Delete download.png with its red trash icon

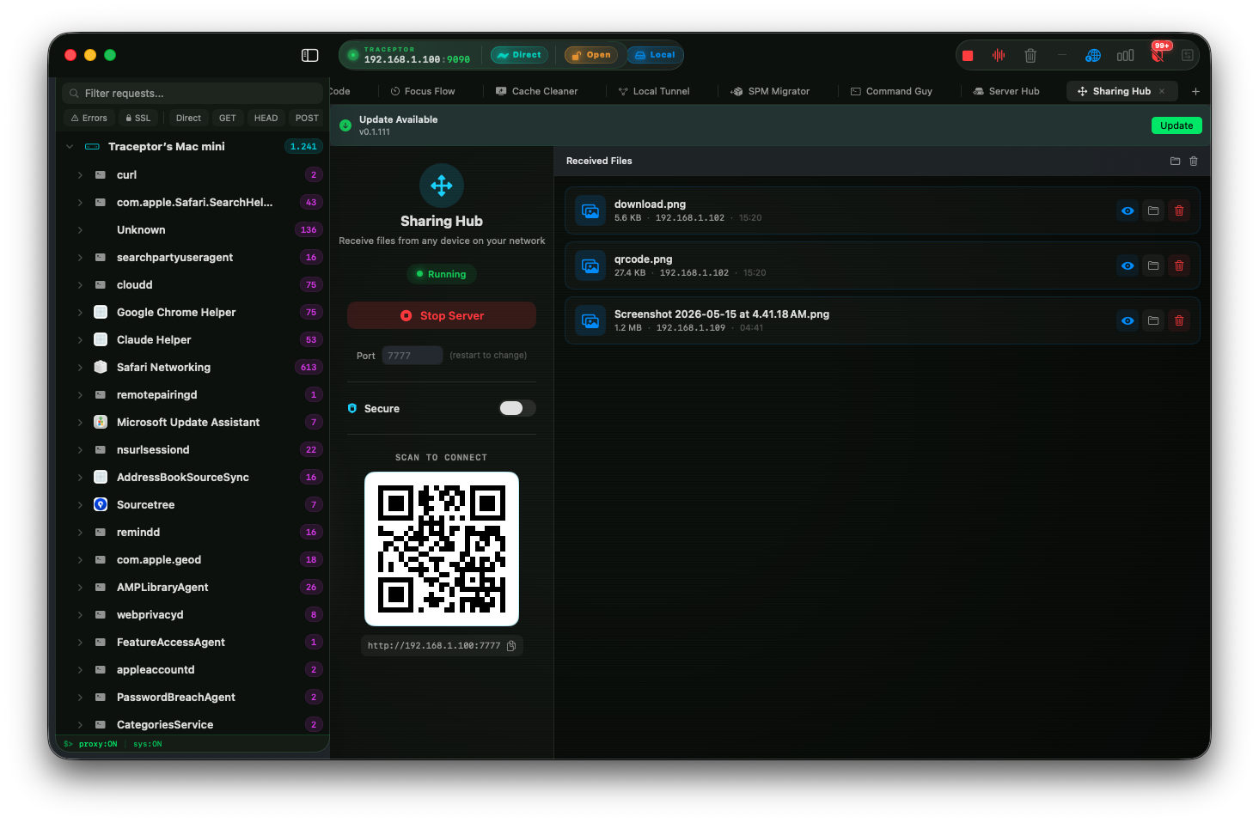pyautogui.click(x=1179, y=210)
